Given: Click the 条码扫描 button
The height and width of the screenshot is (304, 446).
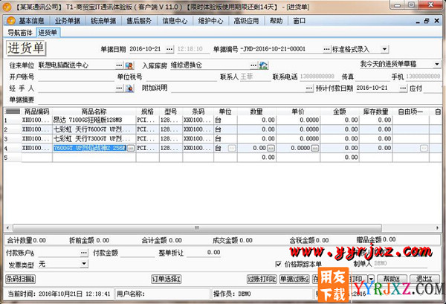Looking at the screenshot, I should [21, 279].
